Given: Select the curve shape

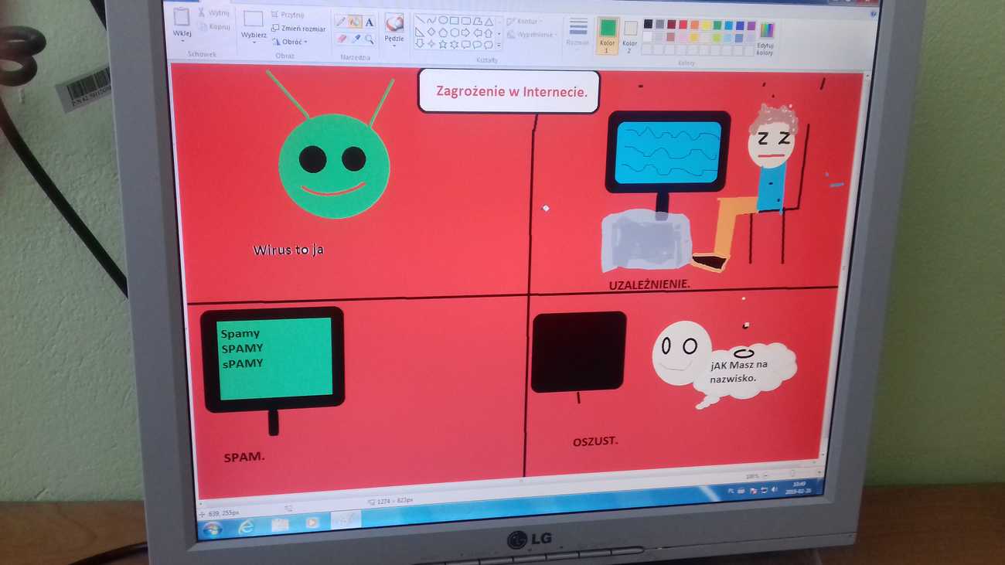Looking at the screenshot, I should pos(431,20).
